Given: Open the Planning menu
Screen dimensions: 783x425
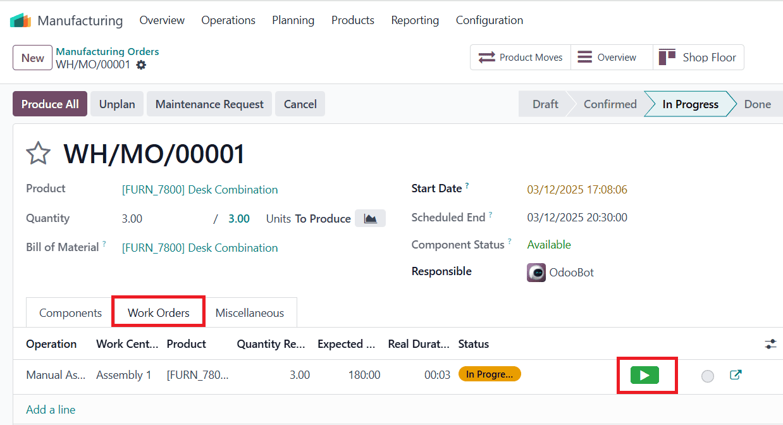Looking at the screenshot, I should (293, 20).
